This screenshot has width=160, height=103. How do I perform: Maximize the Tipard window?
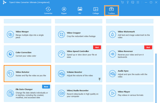click(x=151, y=2)
